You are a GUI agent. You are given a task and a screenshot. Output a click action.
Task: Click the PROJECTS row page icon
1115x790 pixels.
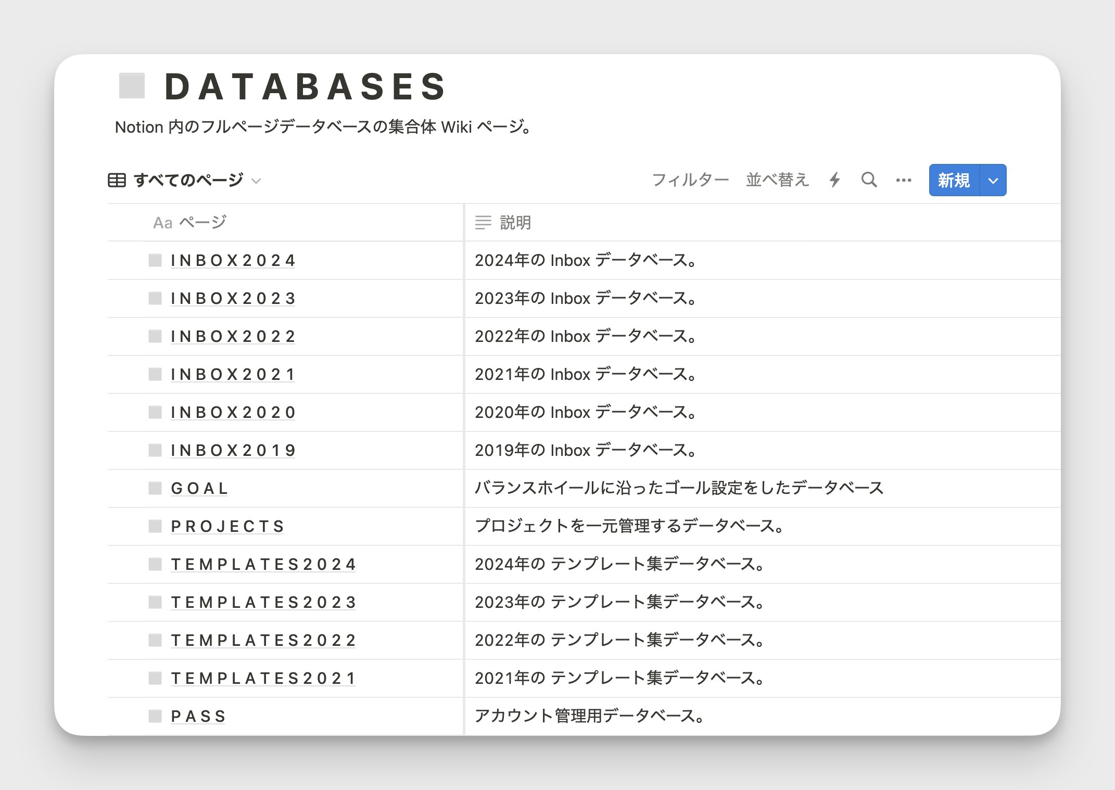click(x=155, y=526)
